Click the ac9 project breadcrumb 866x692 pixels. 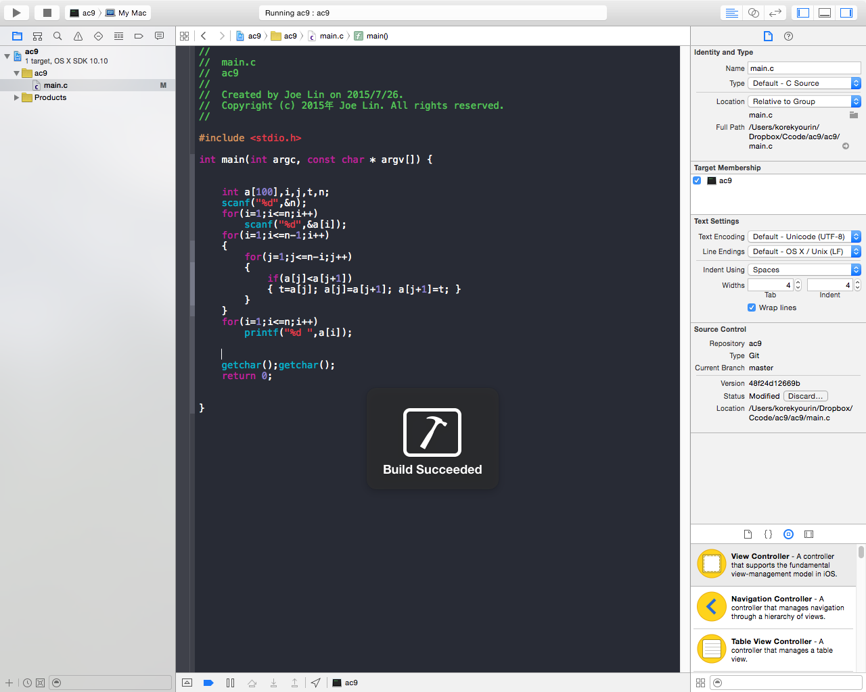tap(248, 36)
